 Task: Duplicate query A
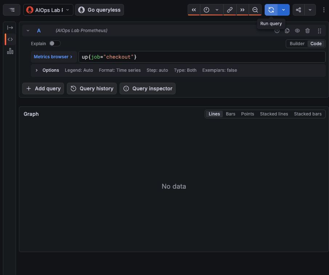pyautogui.click(x=287, y=31)
